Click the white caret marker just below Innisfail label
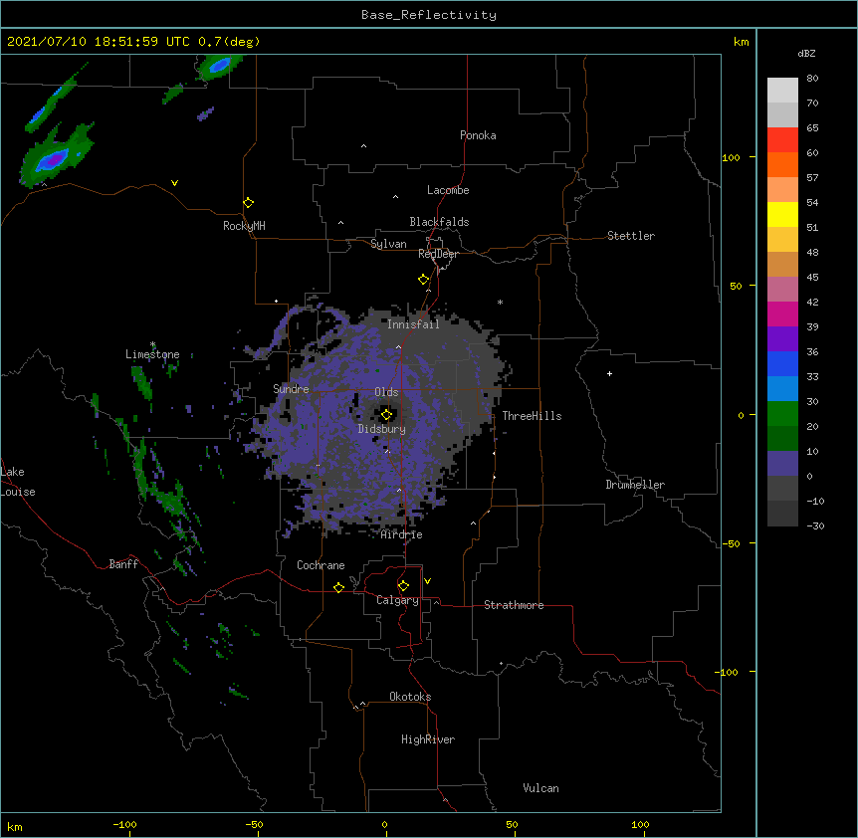The height and width of the screenshot is (838, 858). (398, 346)
